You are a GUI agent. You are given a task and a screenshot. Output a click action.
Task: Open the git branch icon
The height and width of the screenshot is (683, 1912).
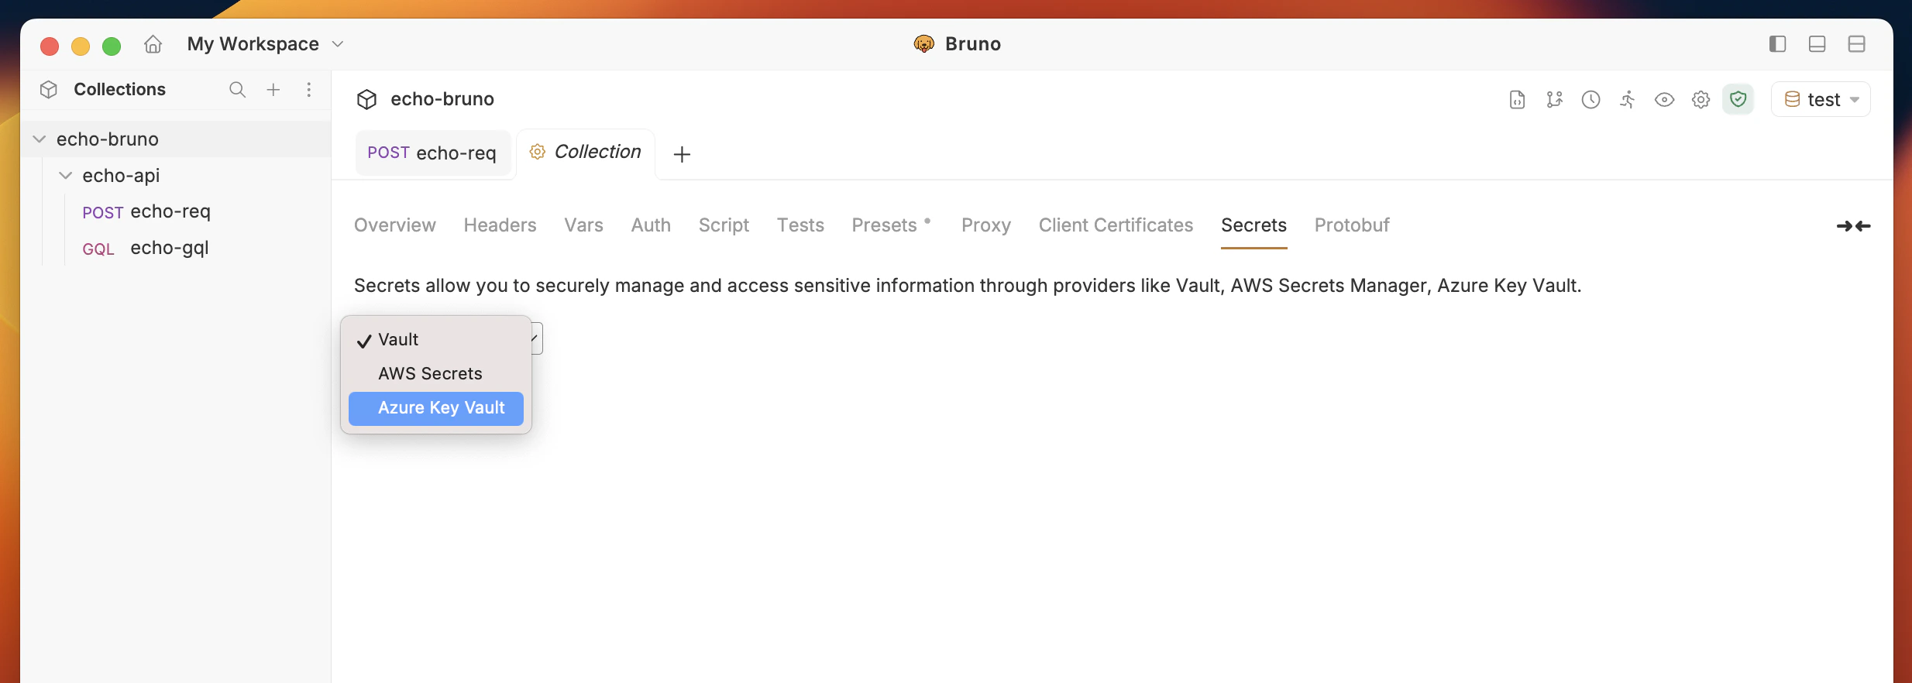click(x=1554, y=99)
